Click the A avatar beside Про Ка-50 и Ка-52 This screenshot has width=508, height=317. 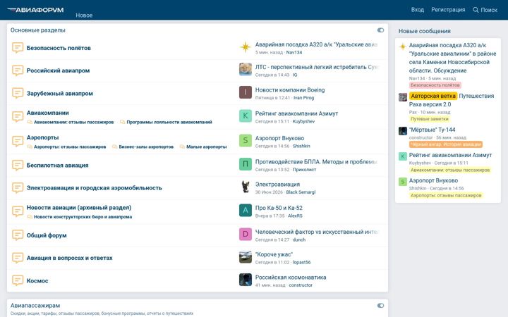click(x=246, y=211)
